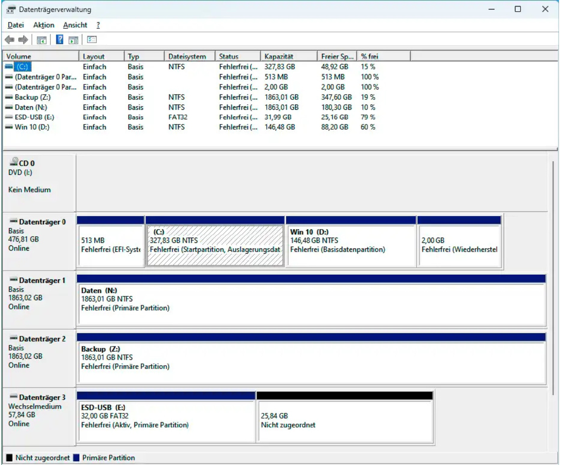The image size is (561, 465).
Task: Select the Win 10 (D:) partition block
Action: [351, 245]
